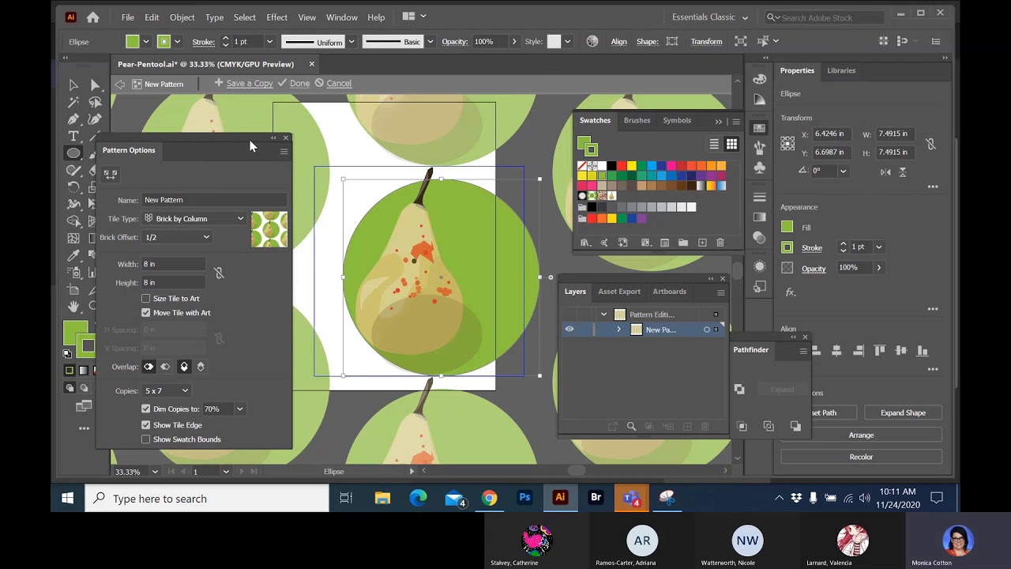The height and width of the screenshot is (569, 1011).
Task: Click the Expand Shape button
Action: click(903, 413)
